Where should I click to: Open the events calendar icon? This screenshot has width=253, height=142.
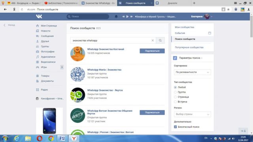210,33
